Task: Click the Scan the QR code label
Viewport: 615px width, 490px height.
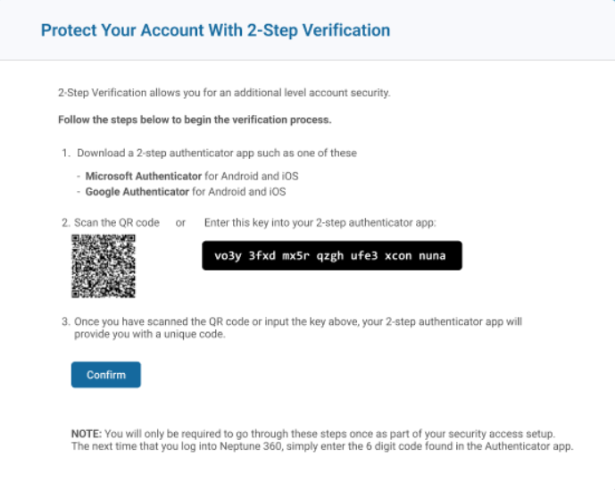Action: click(117, 222)
